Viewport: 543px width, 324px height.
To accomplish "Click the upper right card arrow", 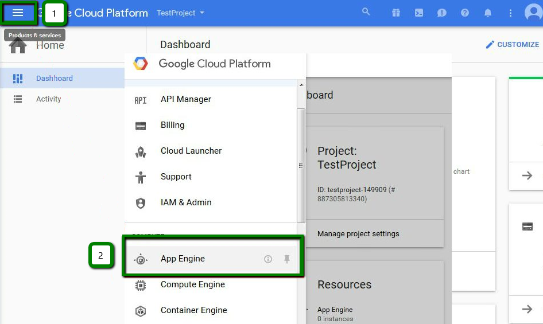I will coord(527,175).
